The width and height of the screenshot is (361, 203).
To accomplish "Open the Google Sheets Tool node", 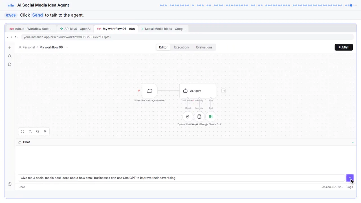I will 211,117.
